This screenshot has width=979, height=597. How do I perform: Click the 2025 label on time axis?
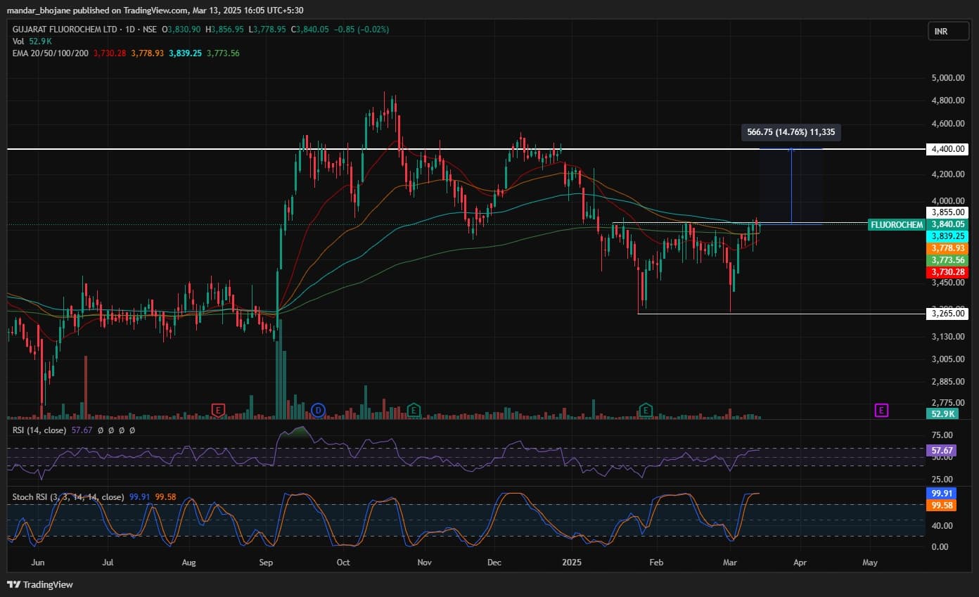point(572,563)
